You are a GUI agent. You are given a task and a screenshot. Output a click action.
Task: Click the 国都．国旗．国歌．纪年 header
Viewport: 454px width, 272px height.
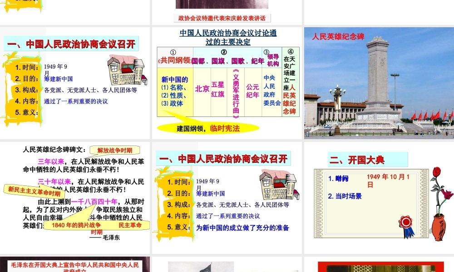click(228, 61)
